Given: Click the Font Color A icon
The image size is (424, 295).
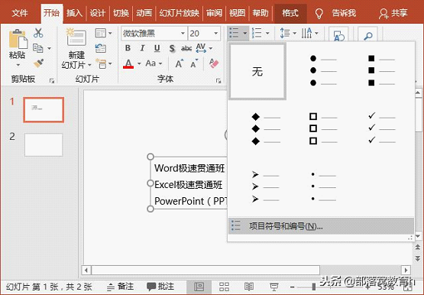Looking at the screenshot, I should (x=128, y=63).
